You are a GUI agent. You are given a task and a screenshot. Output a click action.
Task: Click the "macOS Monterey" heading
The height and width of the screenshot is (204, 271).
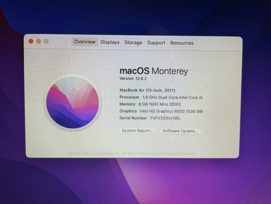point(154,71)
